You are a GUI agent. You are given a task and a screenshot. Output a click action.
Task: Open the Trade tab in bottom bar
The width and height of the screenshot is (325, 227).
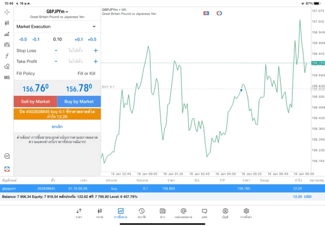(121, 213)
